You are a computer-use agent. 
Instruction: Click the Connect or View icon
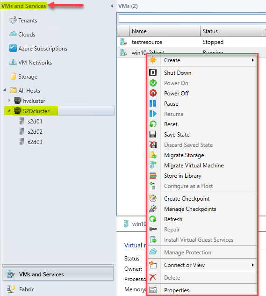click(x=153, y=265)
